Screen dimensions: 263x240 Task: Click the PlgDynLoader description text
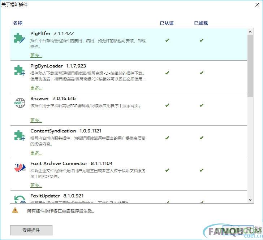click(88, 76)
